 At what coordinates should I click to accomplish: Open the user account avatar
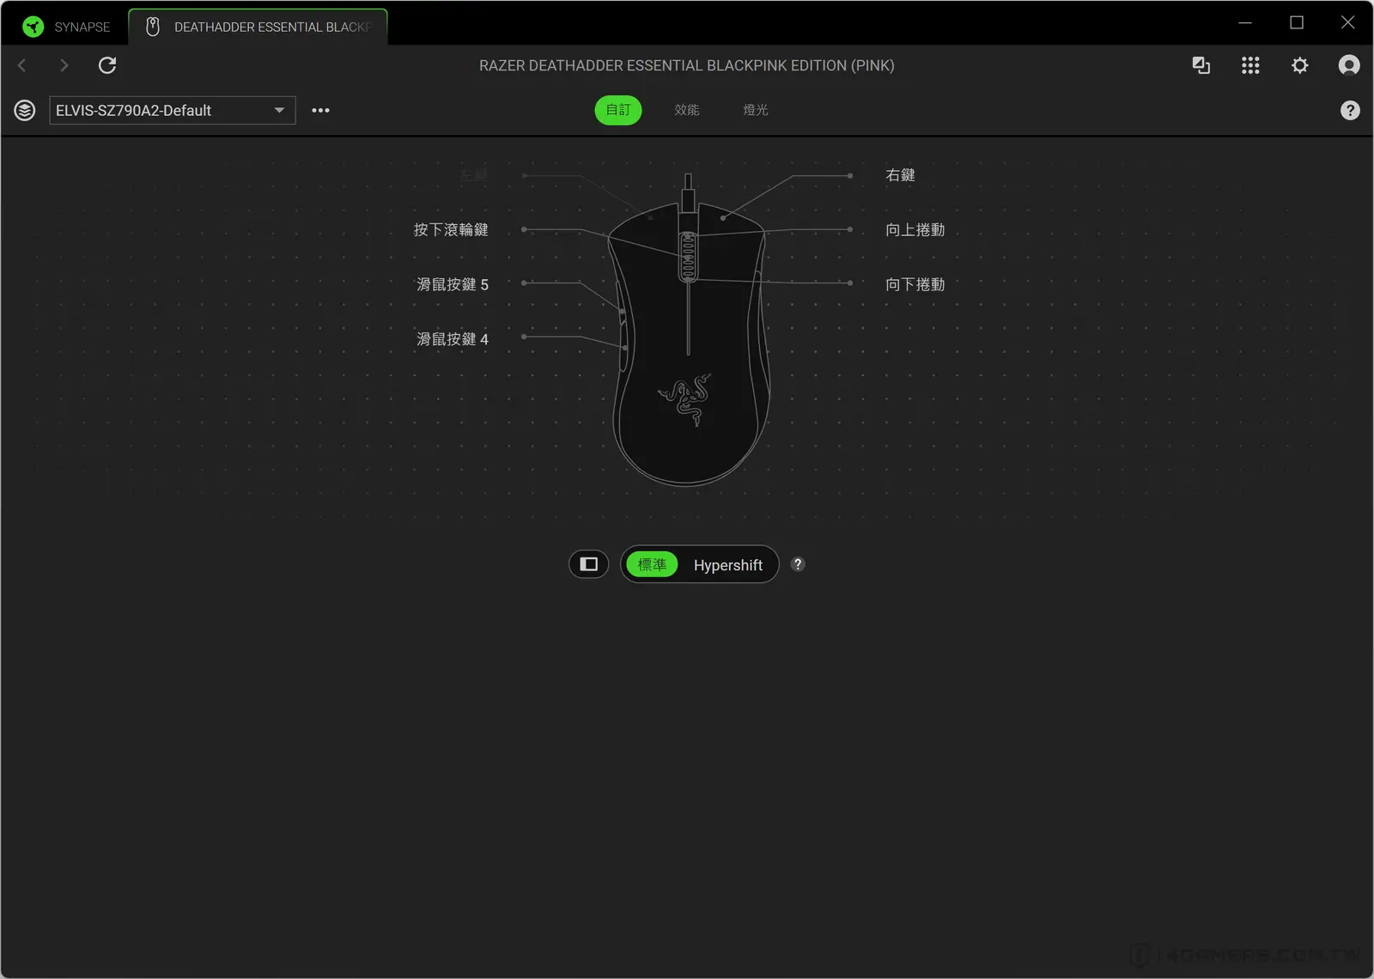(x=1349, y=65)
